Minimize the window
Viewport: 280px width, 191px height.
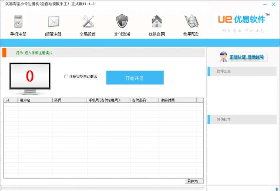[265, 4]
